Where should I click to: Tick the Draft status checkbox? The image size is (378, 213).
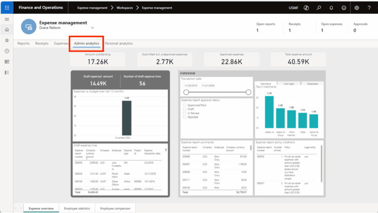[185, 109]
